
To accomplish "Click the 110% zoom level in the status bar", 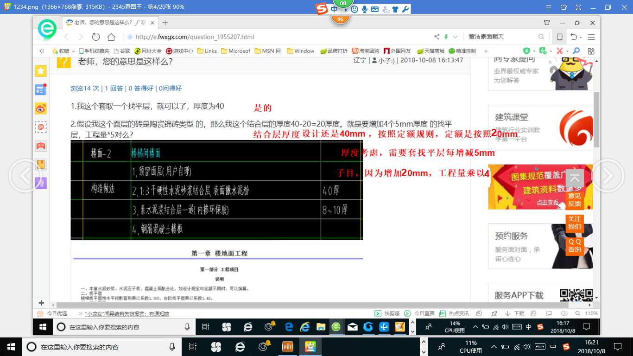I will pyautogui.click(x=591, y=313).
